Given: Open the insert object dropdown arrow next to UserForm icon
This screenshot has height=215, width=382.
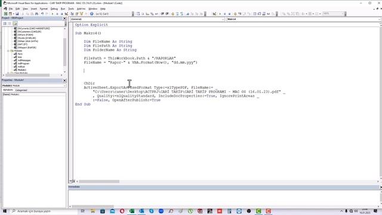Looking at the screenshot, I should pyautogui.click(x=13, y=14).
